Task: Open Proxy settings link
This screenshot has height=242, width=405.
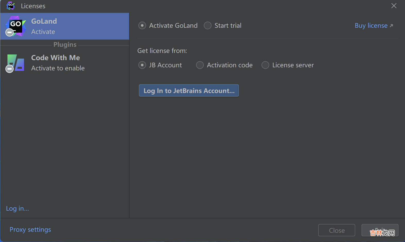Action: pyautogui.click(x=30, y=229)
